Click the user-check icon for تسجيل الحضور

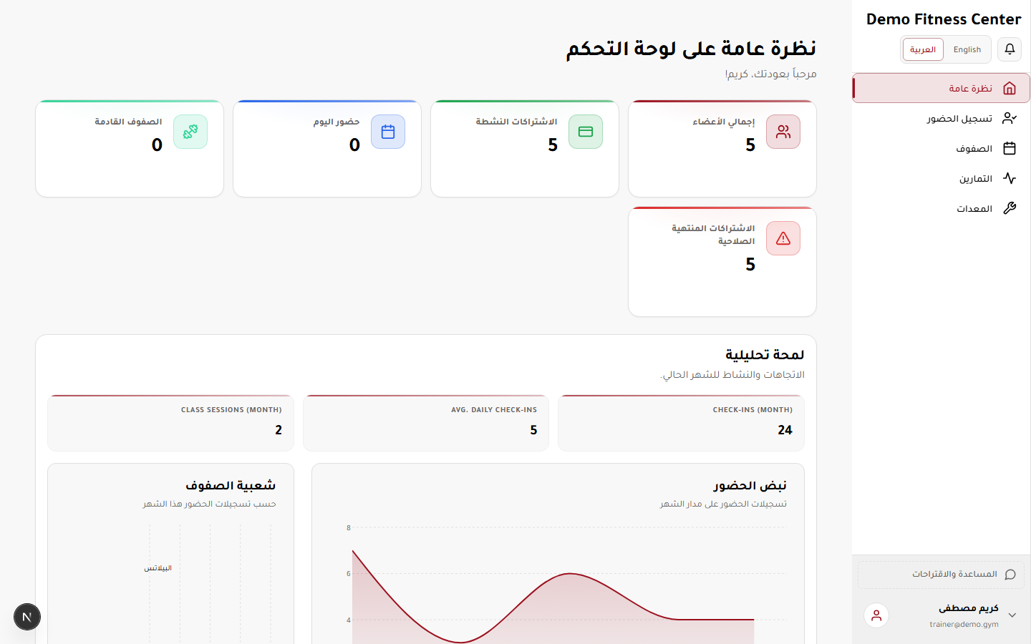pyautogui.click(x=1010, y=118)
